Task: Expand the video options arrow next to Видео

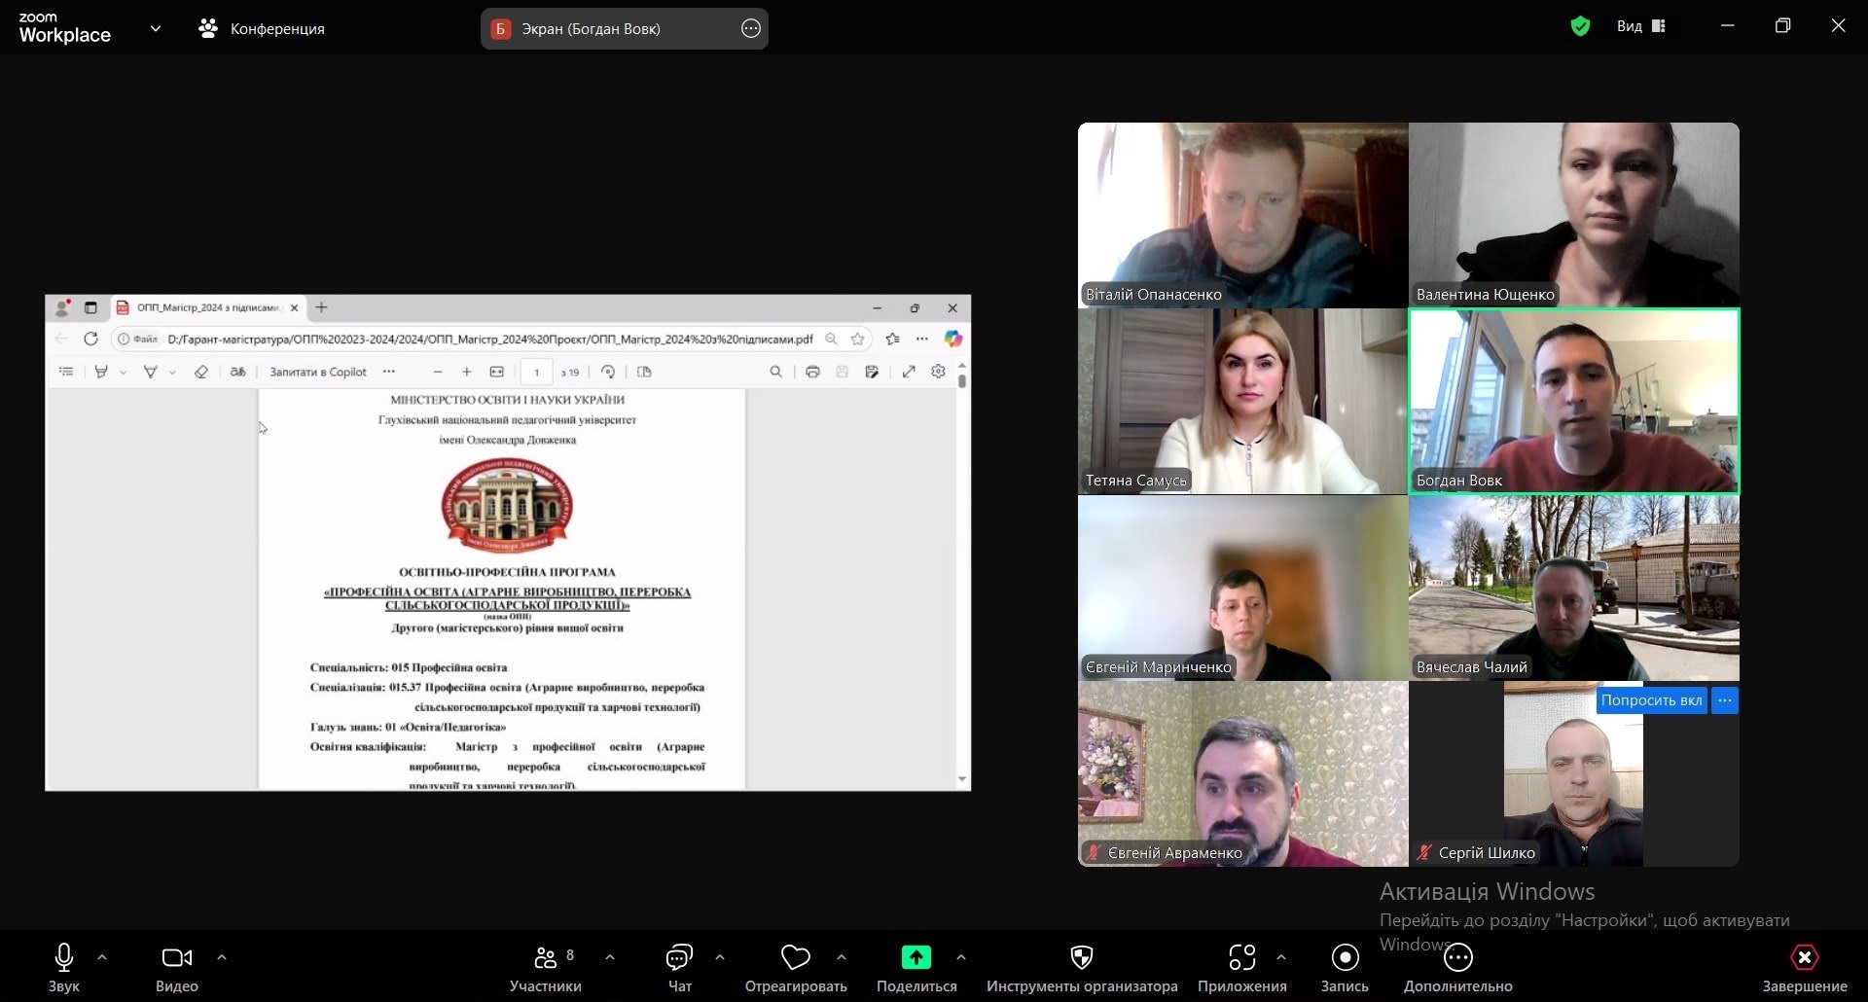Action: pos(222,957)
